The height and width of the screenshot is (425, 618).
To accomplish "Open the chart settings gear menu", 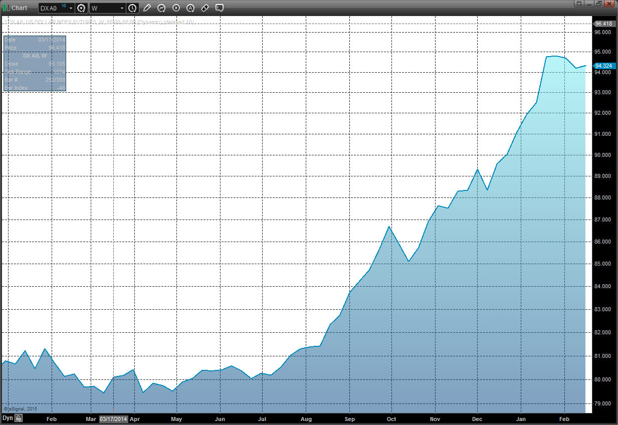I will (81, 8).
